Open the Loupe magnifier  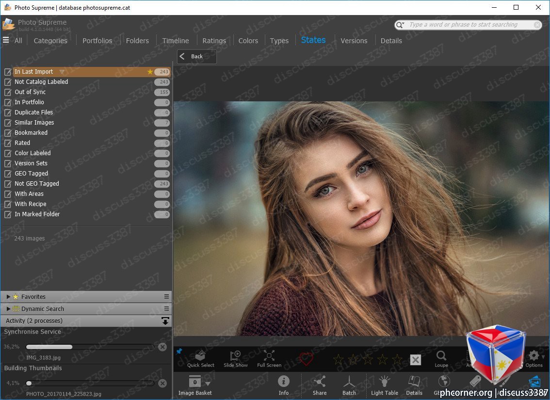click(x=441, y=359)
